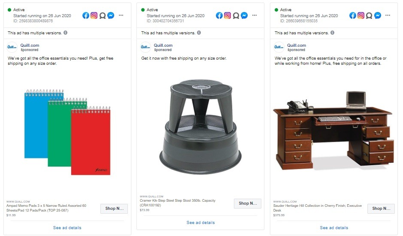
Task: Click the colored memo pads product image
Action: pyautogui.click(x=67, y=132)
